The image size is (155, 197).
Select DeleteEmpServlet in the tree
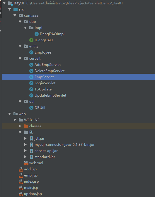pyautogui.click(x=50, y=71)
